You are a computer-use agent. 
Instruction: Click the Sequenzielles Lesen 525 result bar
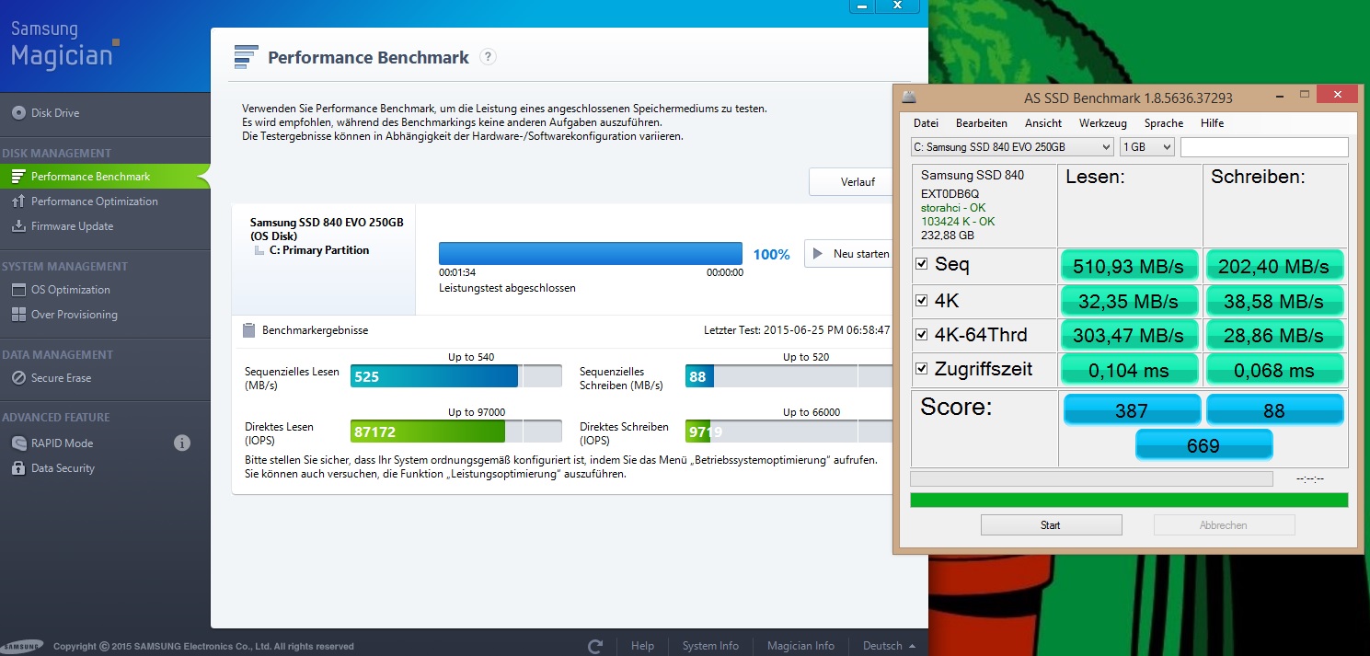455,376
